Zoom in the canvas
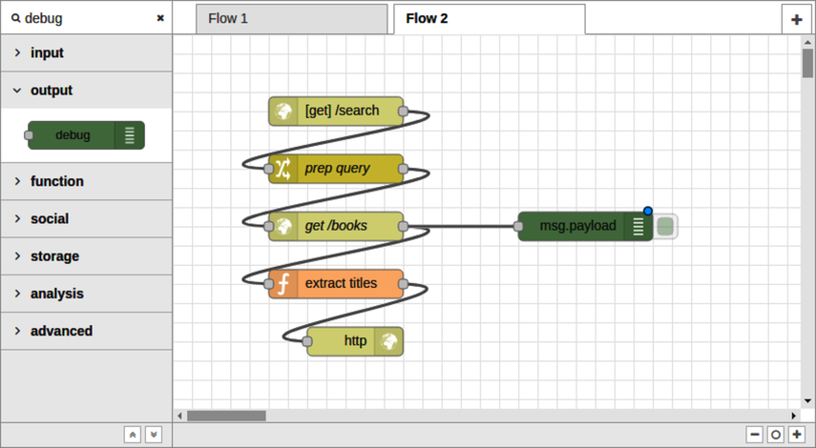This screenshot has width=816, height=448. 796,435
